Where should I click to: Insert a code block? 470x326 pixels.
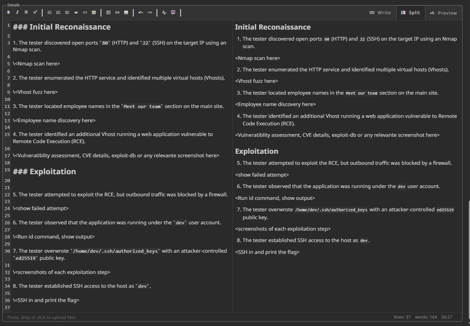pyautogui.click(x=85, y=13)
